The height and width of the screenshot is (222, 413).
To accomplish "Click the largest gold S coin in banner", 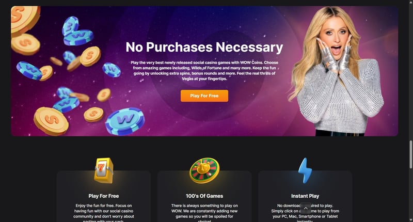I will (51, 121).
